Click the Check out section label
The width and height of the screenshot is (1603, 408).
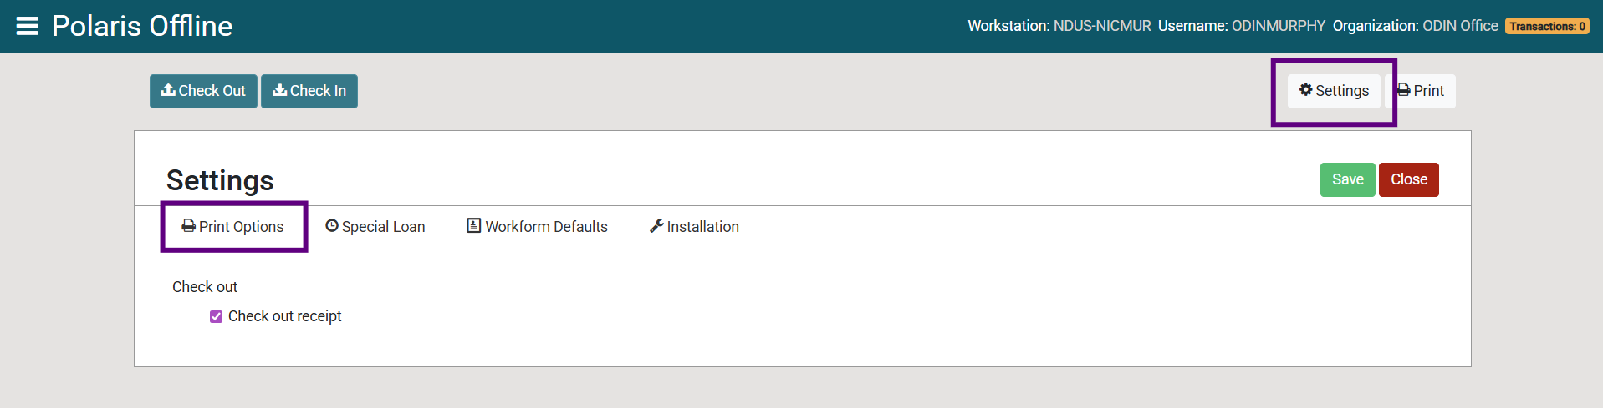click(205, 287)
